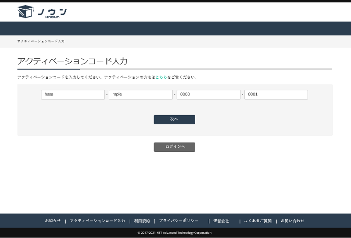Focus the first code field containing hssa
351x238 pixels.
click(x=73, y=94)
